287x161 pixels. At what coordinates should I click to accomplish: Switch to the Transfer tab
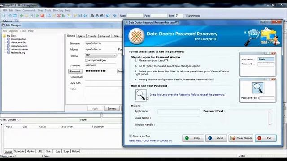coord(92,36)
